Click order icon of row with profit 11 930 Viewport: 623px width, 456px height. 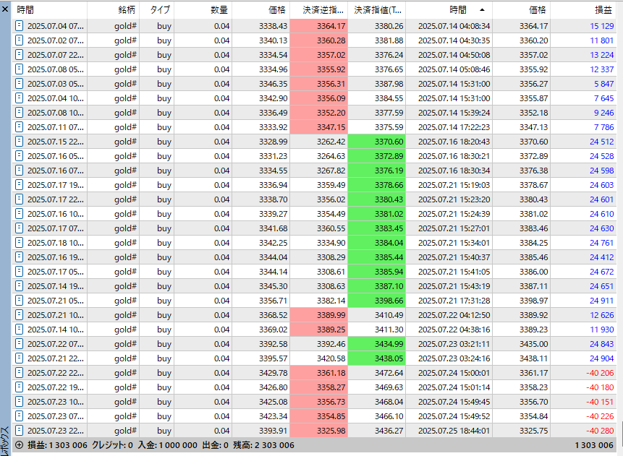(x=19, y=330)
